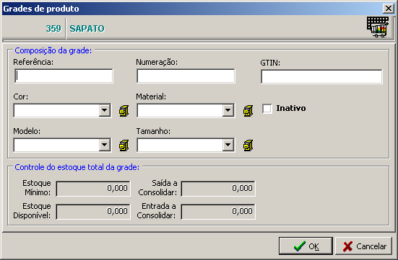The width and height of the screenshot is (398, 260).
Task: Focus the Numeração input field
Action: [x=186, y=76]
